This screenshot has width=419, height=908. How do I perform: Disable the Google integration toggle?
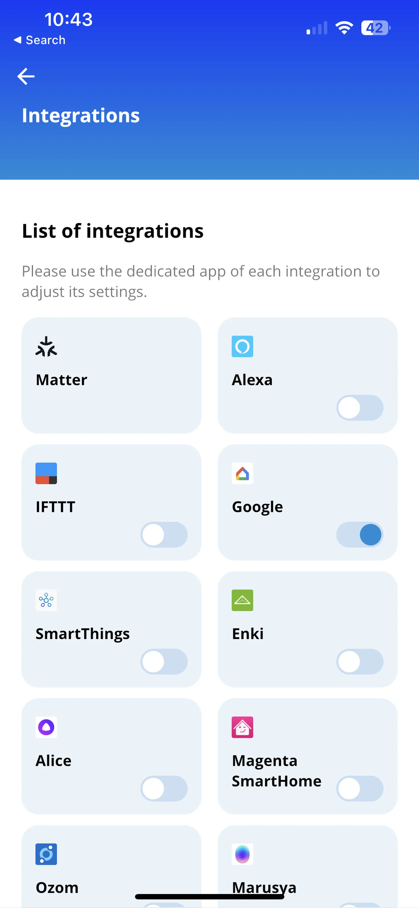point(359,535)
